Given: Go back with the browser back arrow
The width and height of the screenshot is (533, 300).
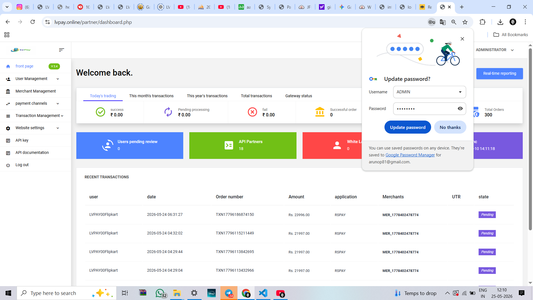Looking at the screenshot, I should [x=8, y=22].
